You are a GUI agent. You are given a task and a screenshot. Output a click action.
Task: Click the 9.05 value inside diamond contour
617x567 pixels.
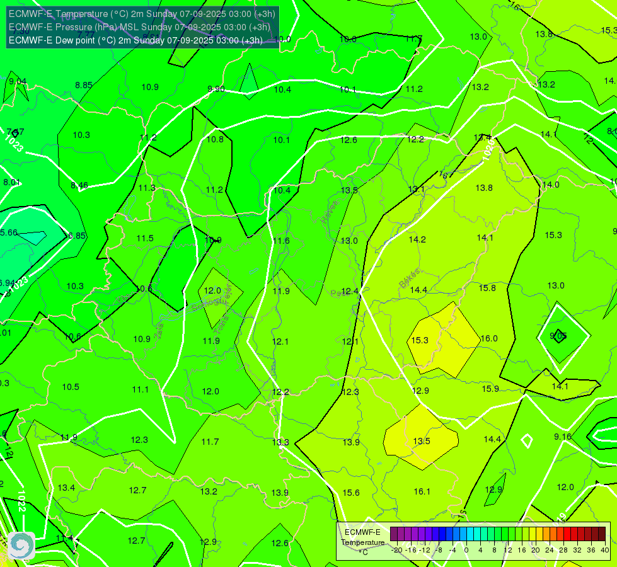(x=558, y=336)
